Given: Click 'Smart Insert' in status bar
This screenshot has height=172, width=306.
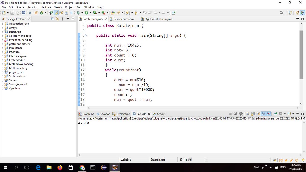Looking at the screenshot, I should 158,160.
